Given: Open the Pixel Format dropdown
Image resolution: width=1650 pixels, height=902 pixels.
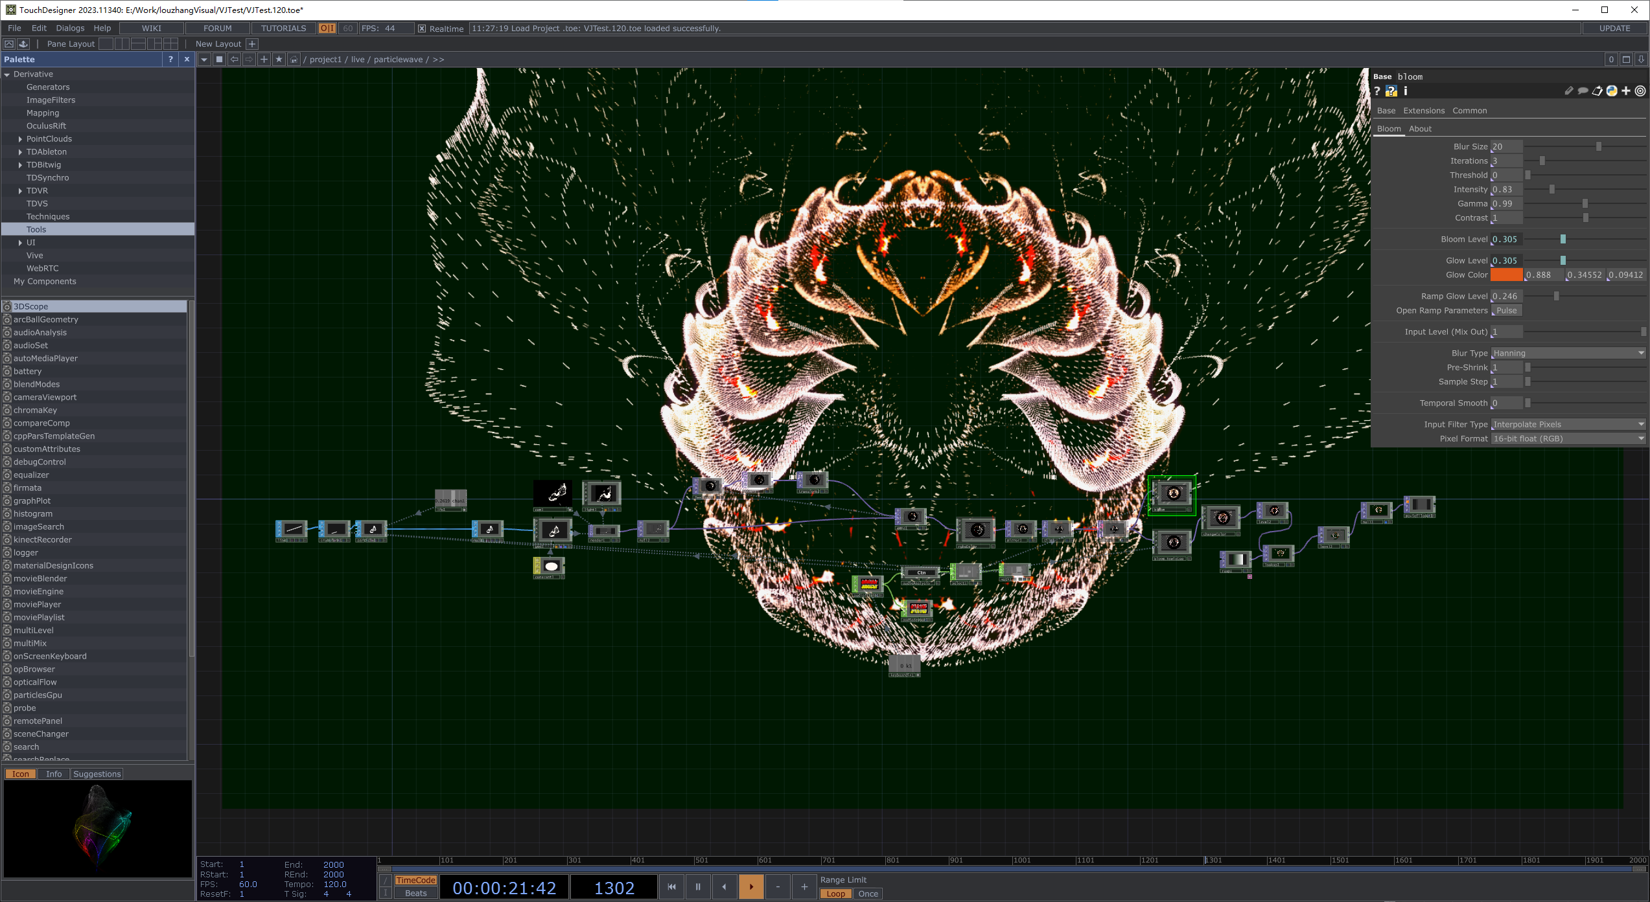Looking at the screenshot, I should point(1567,438).
